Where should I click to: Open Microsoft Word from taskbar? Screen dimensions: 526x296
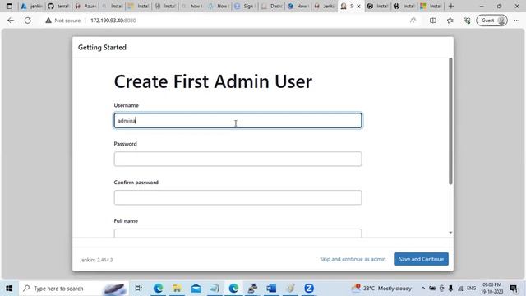[271, 289]
